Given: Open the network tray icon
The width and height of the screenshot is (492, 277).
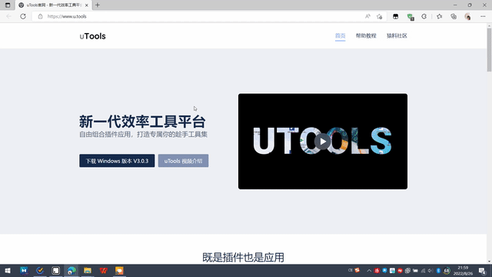Looking at the screenshot, I should pos(423,271).
